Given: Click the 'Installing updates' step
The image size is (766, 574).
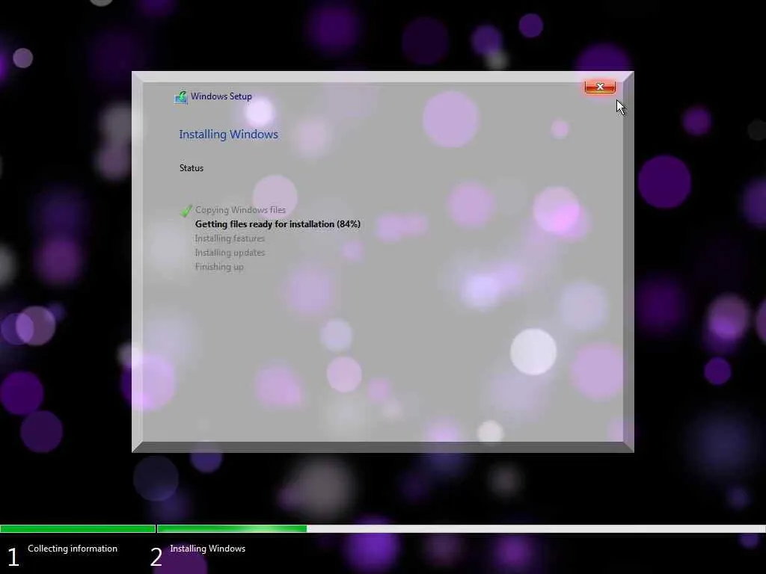Looking at the screenshot, I should (x=230, y=253).
